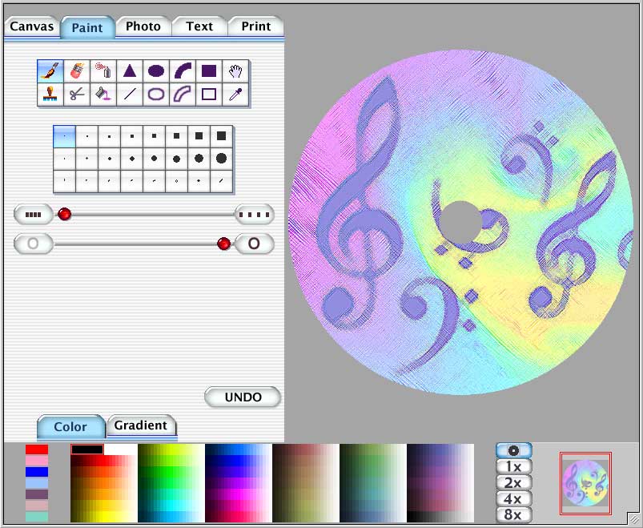Pick the smallest square brush tip
Image resolution: width=643 pixels, height=528 pixels.
click(x=64, y=136)
